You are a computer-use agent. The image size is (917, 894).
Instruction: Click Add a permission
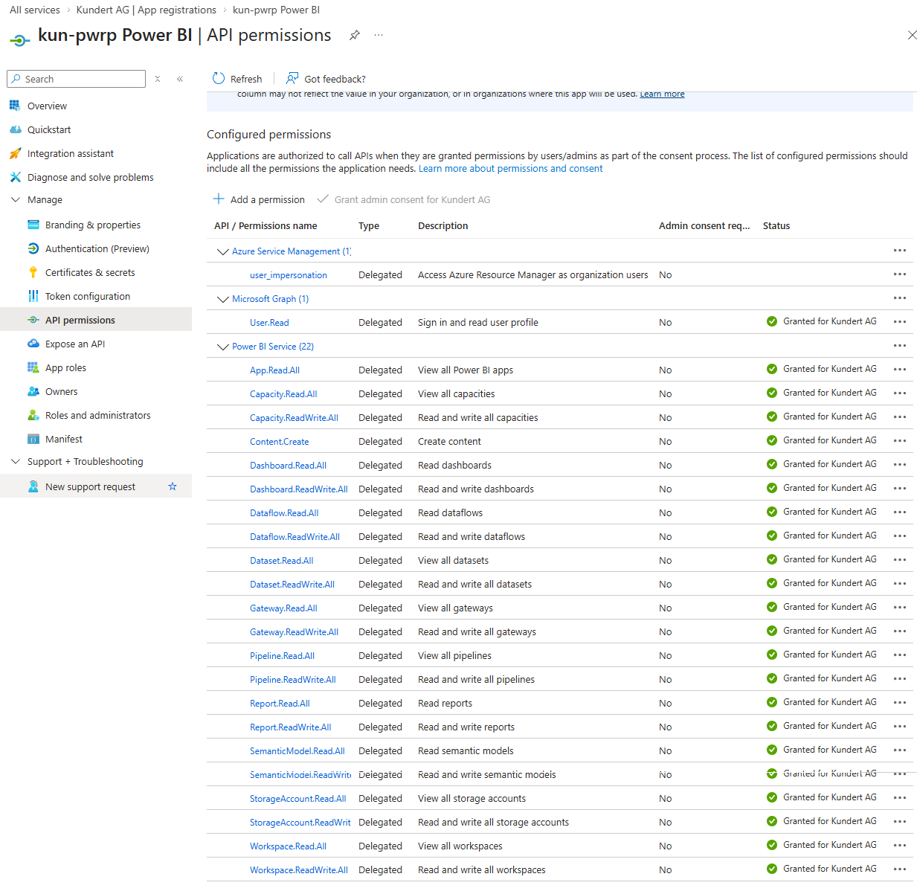coord(259,199)
